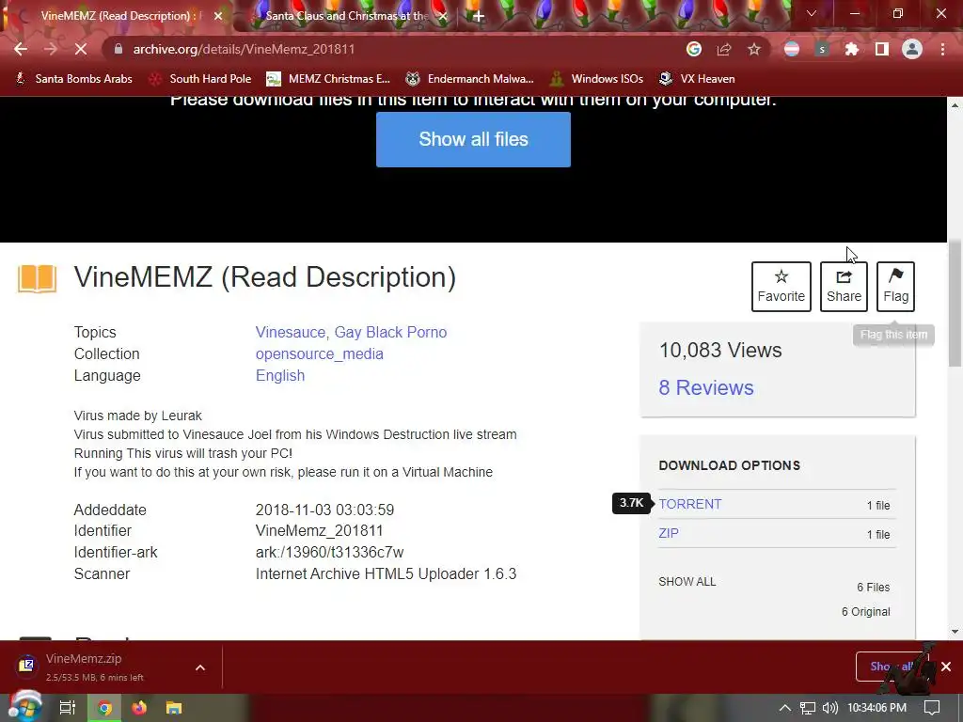Screen dimensions: 963x722
Task: Click the gray S extension icon
Action: 822,49
